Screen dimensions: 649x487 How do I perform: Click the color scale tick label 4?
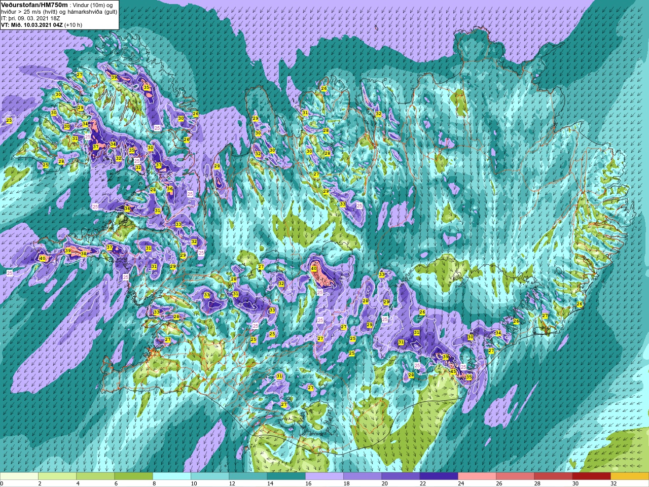[77, 483]
